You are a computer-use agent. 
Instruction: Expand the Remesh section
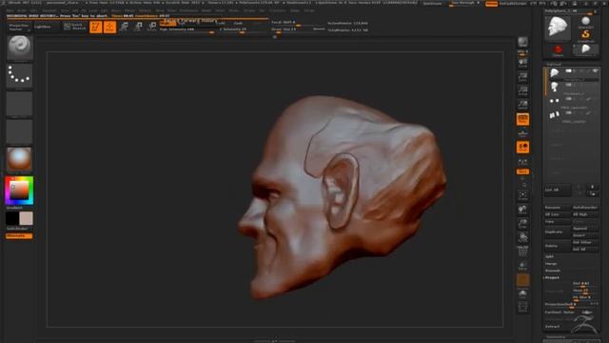pyautogui.click(x=553, y=271)
